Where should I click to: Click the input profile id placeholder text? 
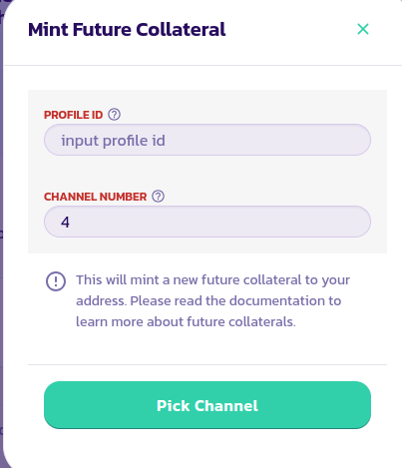[x=113, y=141]
